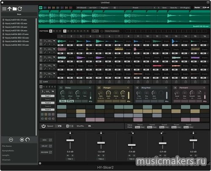Stop sample preview playback
The height and width of the screenshot is (171, 211).
(x=22, y=139)
